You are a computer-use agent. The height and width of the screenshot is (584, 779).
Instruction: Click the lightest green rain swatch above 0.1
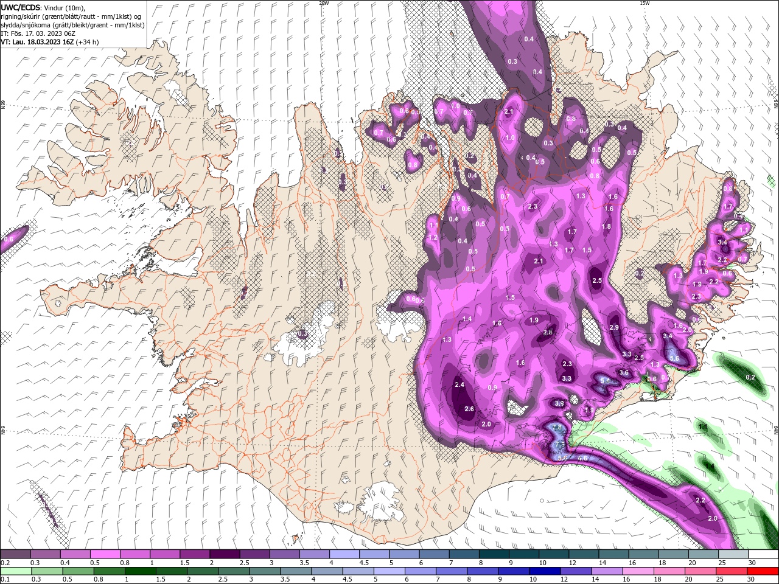pyautogui.click(x=16, y=571)
